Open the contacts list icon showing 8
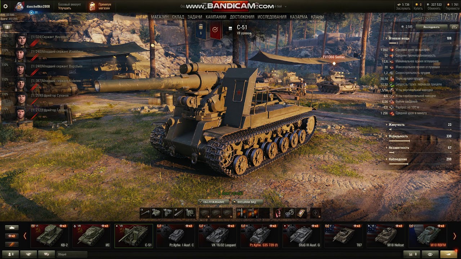Viewport: 461px width, 259px height. pos(10,254)
